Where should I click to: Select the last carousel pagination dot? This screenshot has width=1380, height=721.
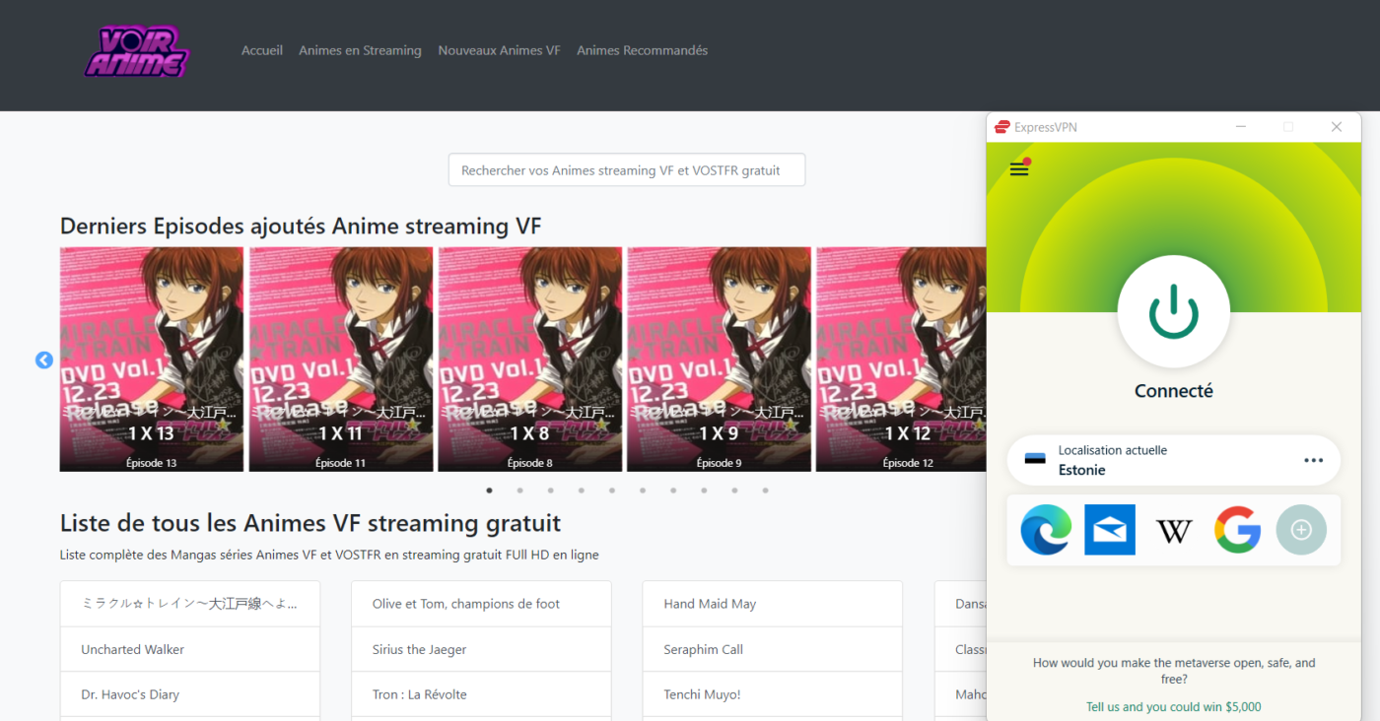[765, 490]
